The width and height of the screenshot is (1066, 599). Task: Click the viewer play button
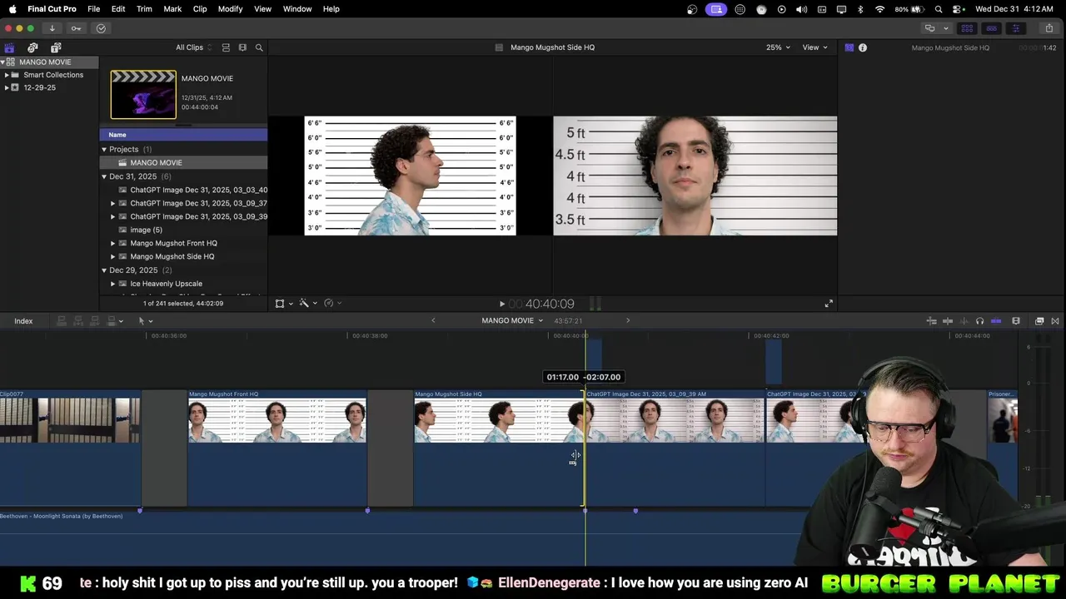[501, 304]
